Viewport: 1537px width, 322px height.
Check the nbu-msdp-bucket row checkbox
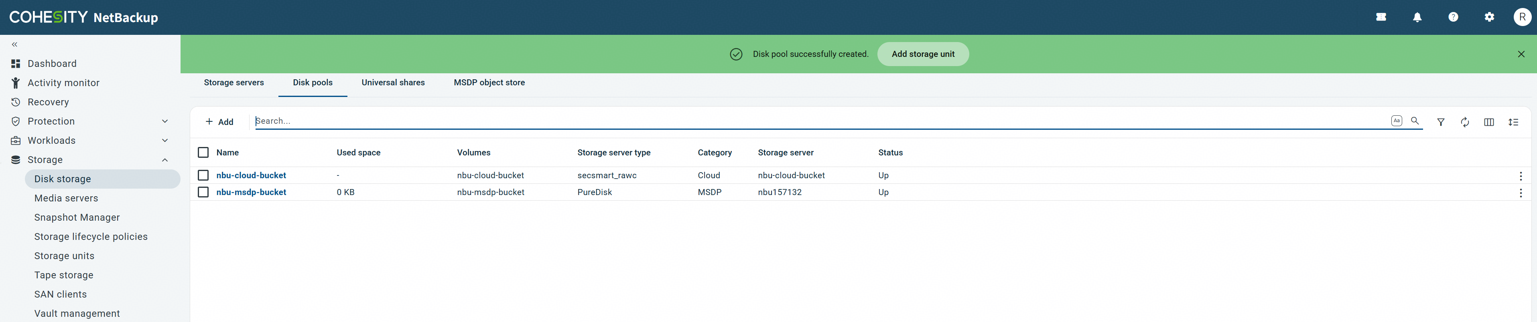(203, 192)
